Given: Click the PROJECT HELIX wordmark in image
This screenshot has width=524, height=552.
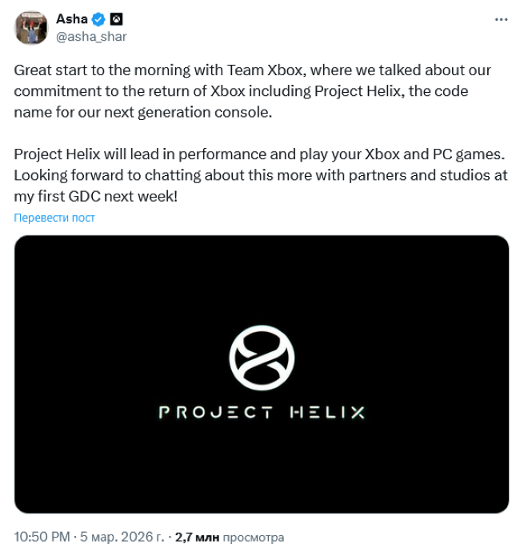Looking at the screenshot, I should click(262, 413).
